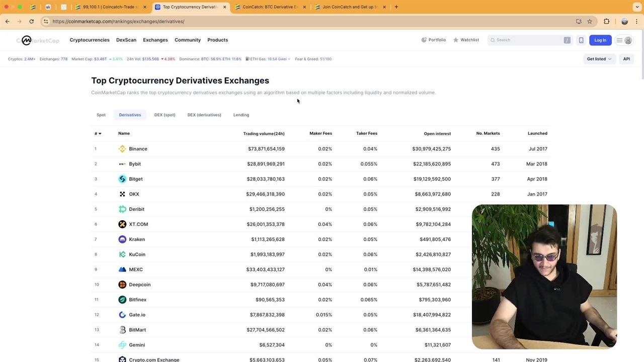
Task: Reload the page with refresh icon
Action: pyautogui.click(x=31, y=22)
